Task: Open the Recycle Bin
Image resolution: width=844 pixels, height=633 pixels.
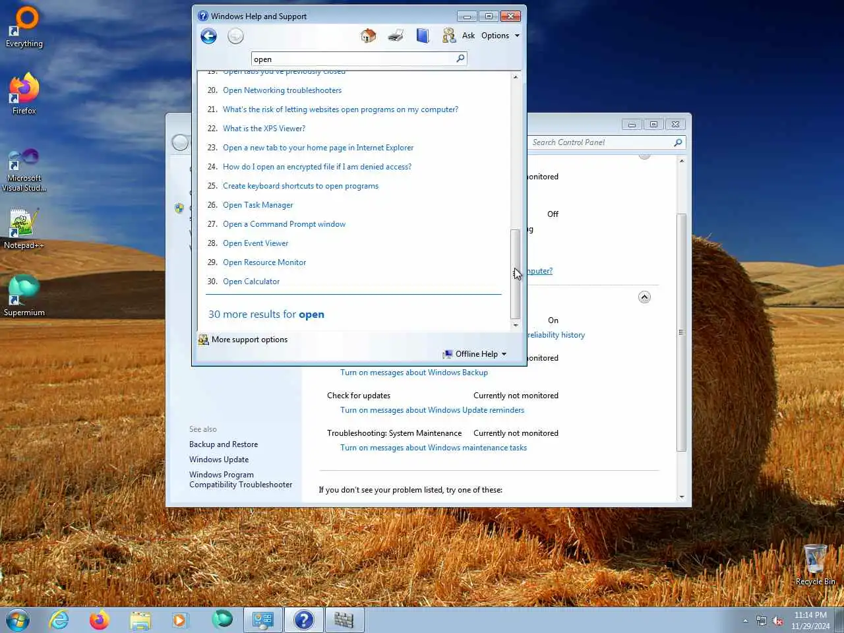Action: [815, 564]
